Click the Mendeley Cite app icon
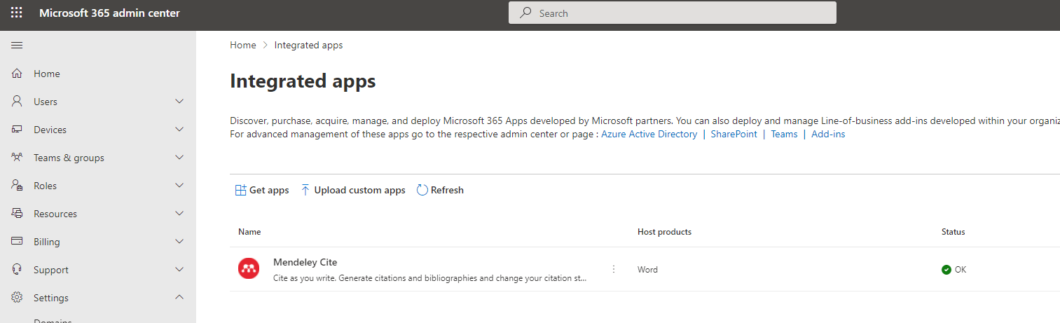 tap(249, 269)
